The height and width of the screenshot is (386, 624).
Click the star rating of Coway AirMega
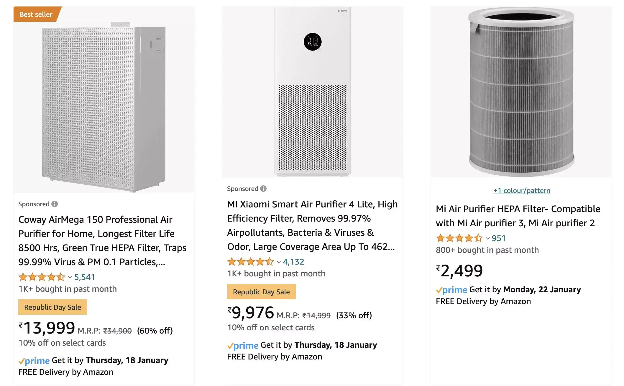click(x=42, y=277)
